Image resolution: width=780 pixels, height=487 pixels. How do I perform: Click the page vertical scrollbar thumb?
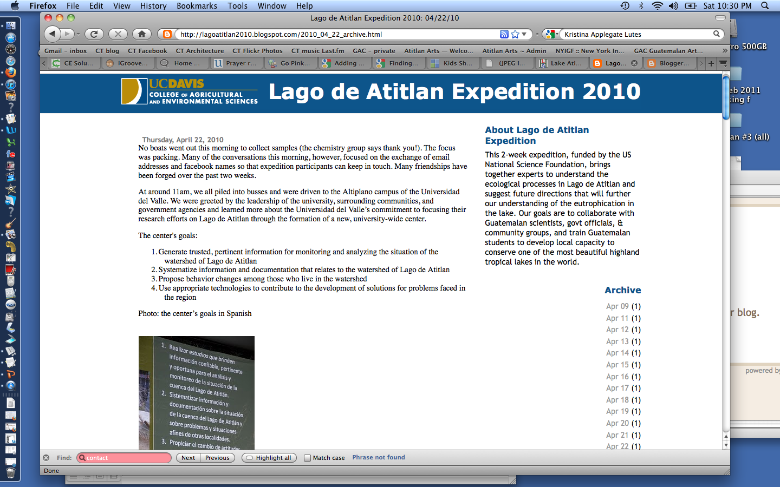726,97
